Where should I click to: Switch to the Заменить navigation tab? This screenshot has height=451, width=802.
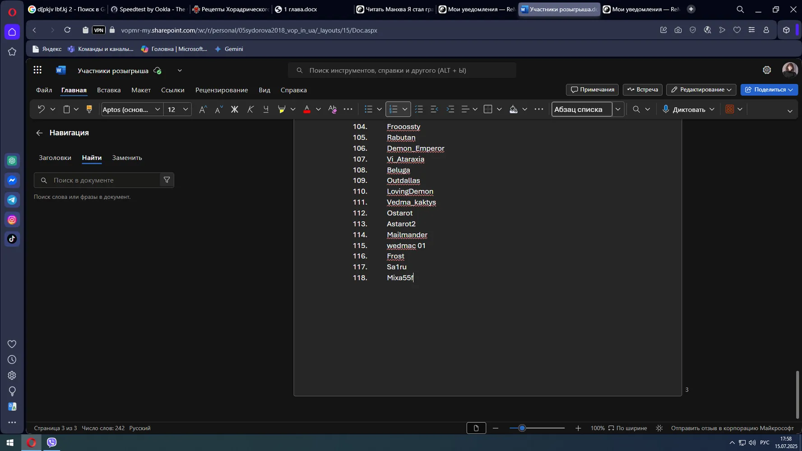[x=127, y=157]
